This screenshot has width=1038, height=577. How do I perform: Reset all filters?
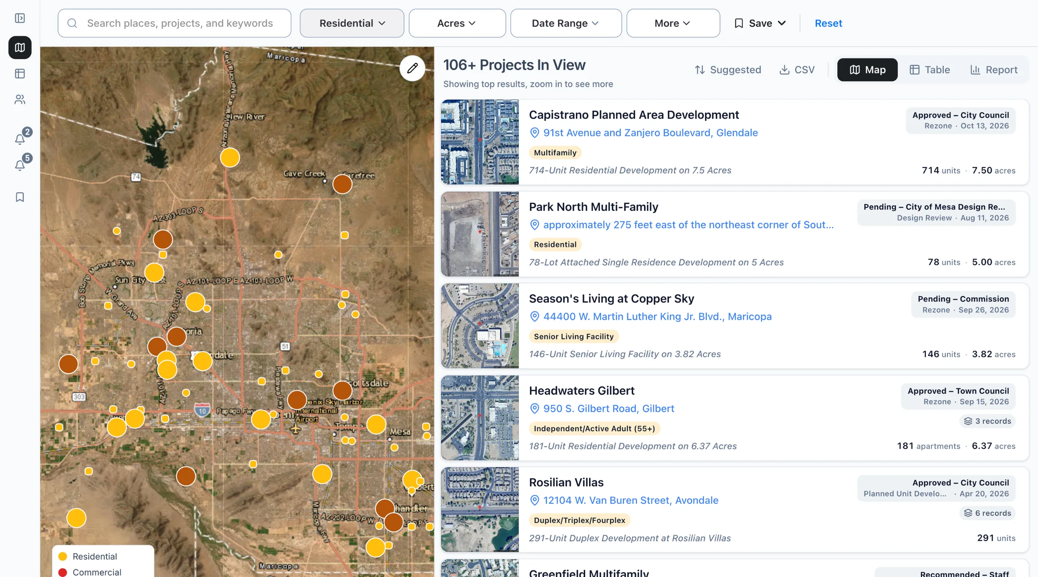click(x=828, y=23)
